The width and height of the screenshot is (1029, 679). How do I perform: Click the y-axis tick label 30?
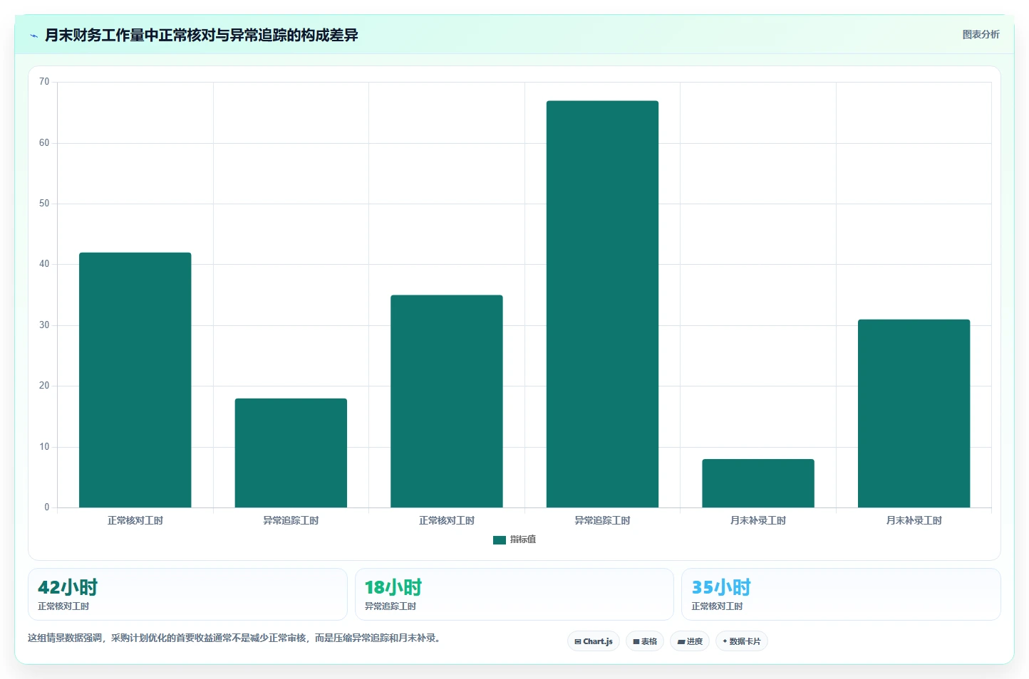pyautogui.click(x=44, y=325)
